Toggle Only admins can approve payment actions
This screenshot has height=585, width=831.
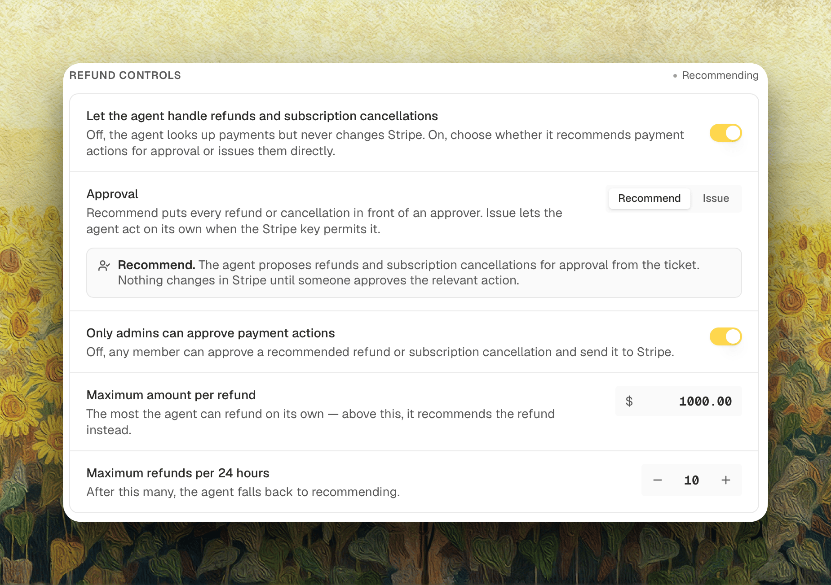(x=725, y=336)
